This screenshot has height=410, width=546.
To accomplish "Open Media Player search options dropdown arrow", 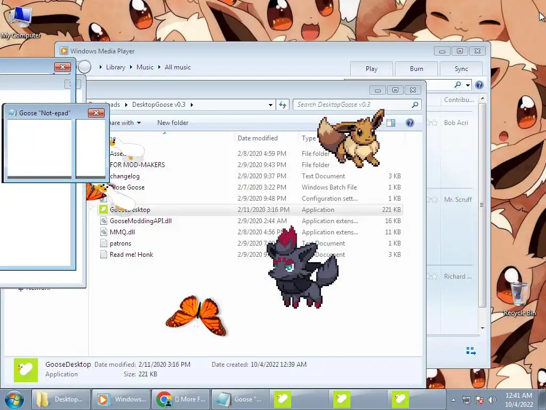I will click(x=468, y=85).
